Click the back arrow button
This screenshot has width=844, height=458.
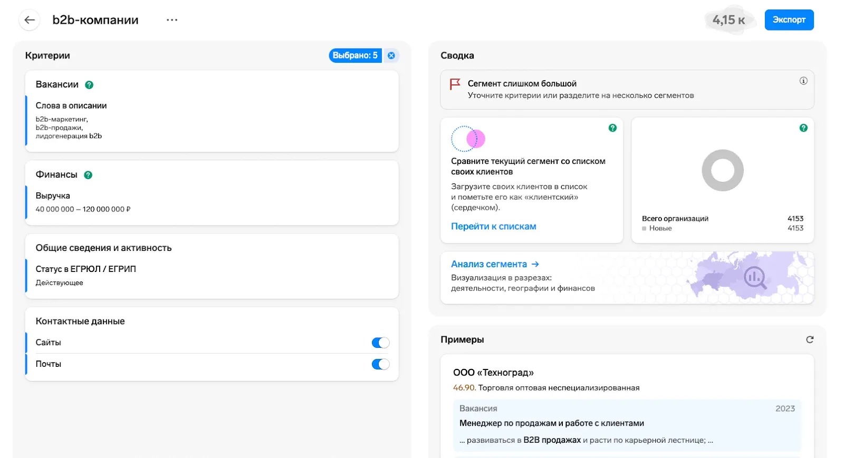(x=30, y=20)
